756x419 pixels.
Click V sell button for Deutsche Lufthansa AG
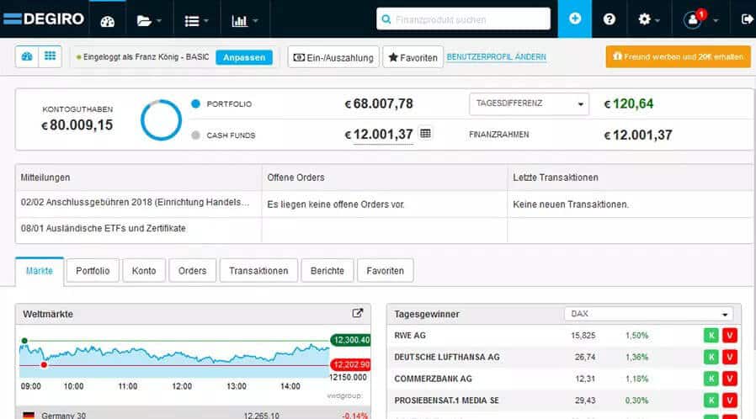click(730, 357)
